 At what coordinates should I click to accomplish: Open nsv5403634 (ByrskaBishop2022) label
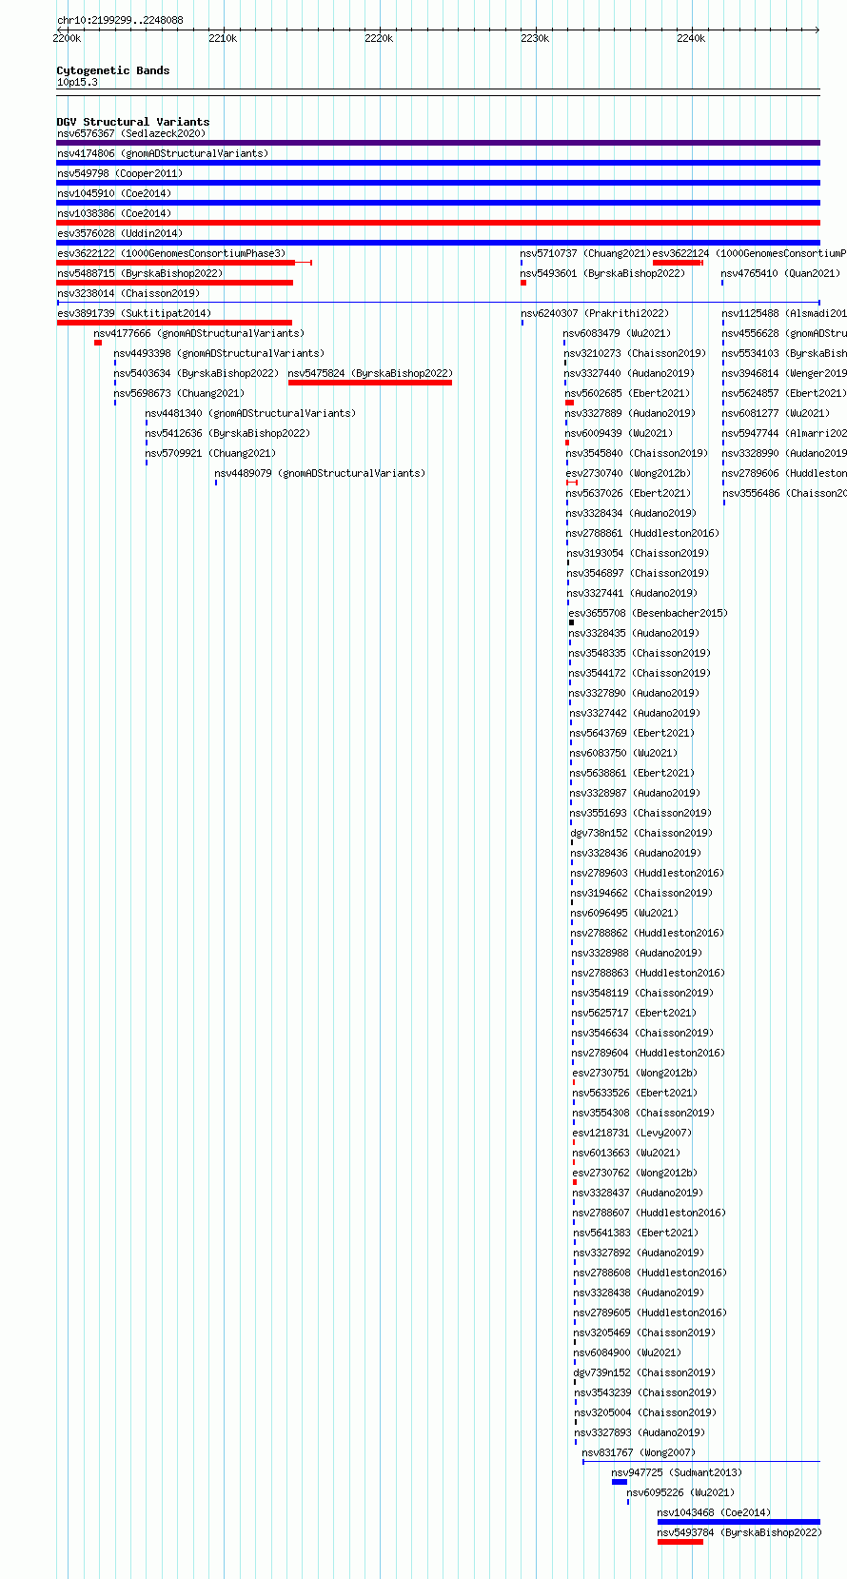coord(197,373)
